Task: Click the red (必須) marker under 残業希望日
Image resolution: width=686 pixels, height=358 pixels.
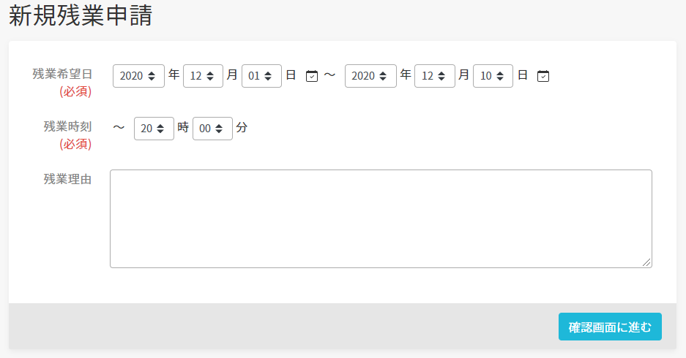Action: (x=75, y=91)
